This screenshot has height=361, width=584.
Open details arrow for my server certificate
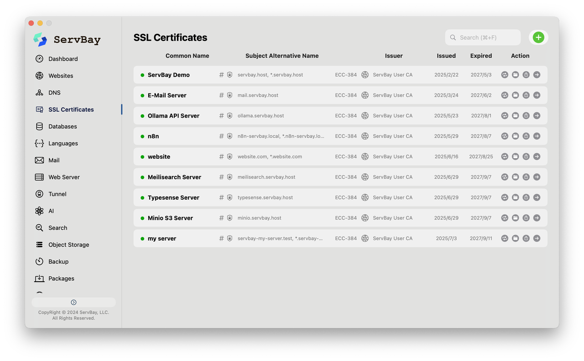point(537,238)
